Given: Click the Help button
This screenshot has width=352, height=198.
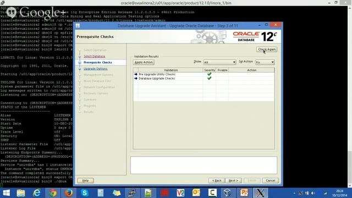Looking at the screenshot, I should (85, 180).
